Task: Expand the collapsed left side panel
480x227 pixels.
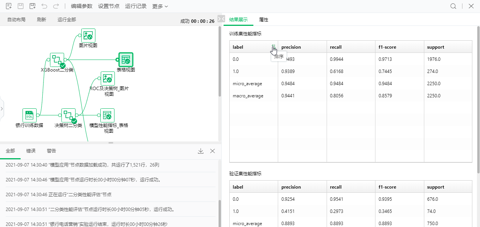Action: point(2,109)
